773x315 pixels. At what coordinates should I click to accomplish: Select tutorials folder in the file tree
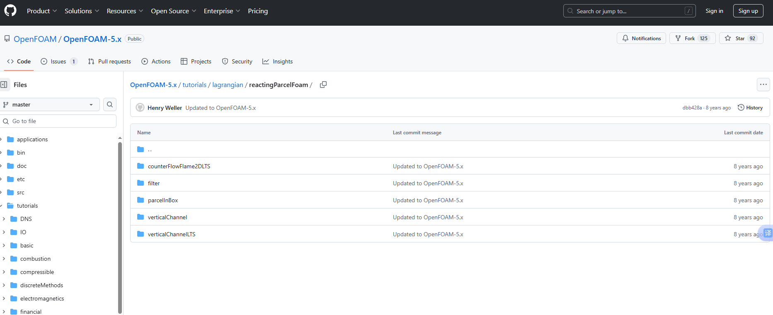(x=27, y=206)
